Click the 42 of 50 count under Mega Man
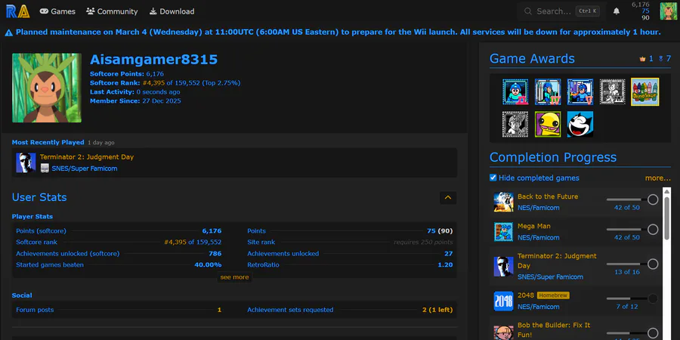The height and width of the screenshot is (340, 680). click(626, 237)
